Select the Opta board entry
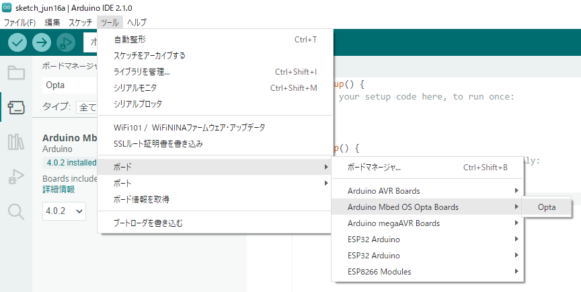The width and height of the screenshot is (581, 292). 547,207
